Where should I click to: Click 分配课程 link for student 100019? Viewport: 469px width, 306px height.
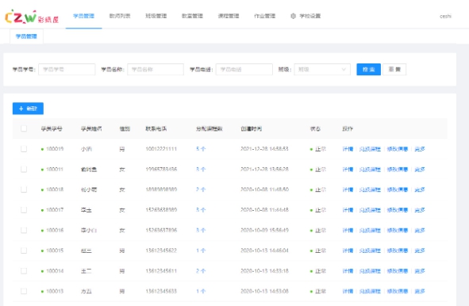coord(370,149)
